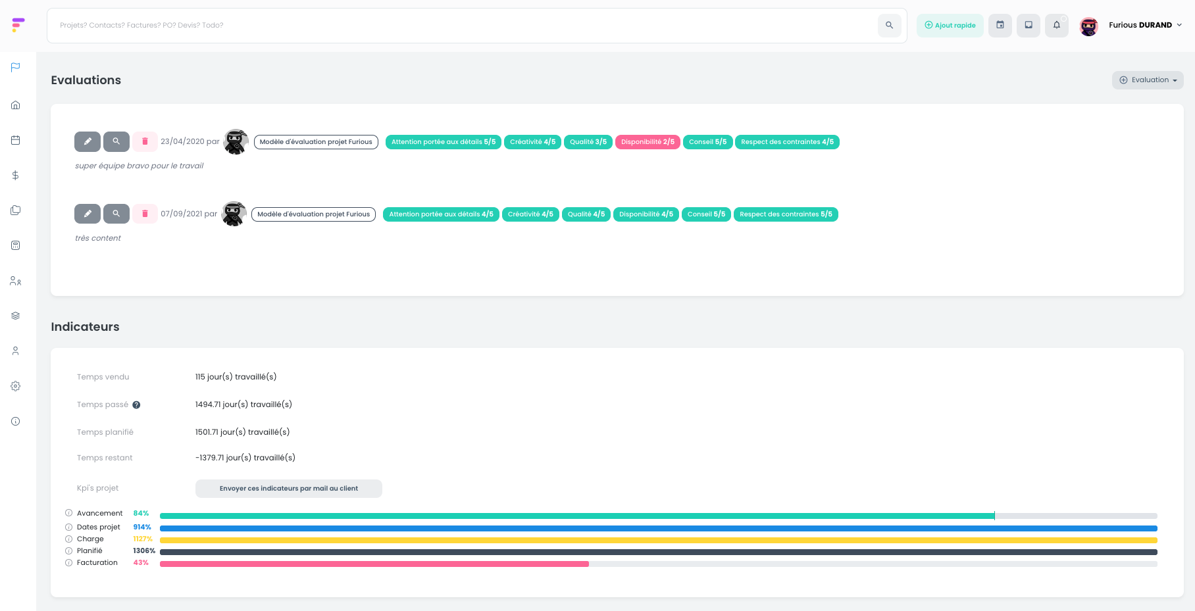Open the Evaluation dropdown button
This screenshot has width=1195, height=611.
click(x=1148, y=80)
